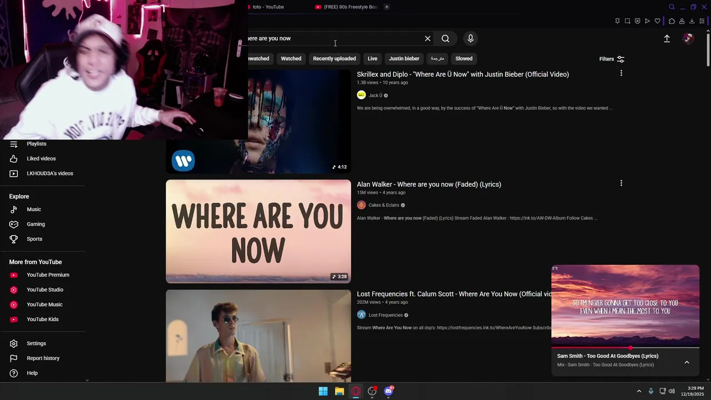711x400 pixels.
Task: Open Filters for the search results
Action: tap(612, 59)
